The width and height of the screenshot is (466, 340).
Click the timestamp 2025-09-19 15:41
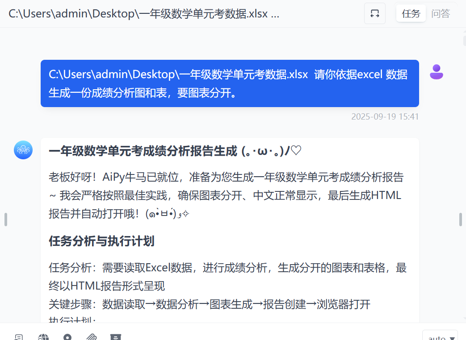[x=385, y=116]
